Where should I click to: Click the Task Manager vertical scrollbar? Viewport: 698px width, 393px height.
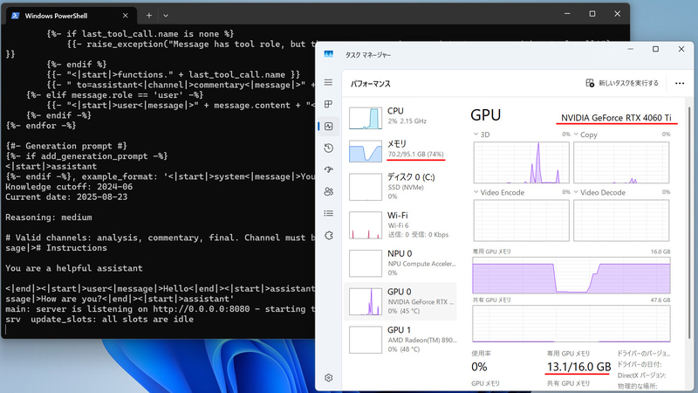click(x=689, y=223)
